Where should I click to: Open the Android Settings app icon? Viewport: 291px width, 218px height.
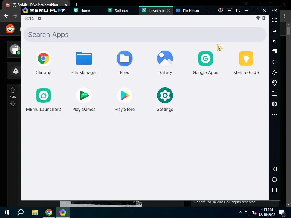[x=165, y=95]
